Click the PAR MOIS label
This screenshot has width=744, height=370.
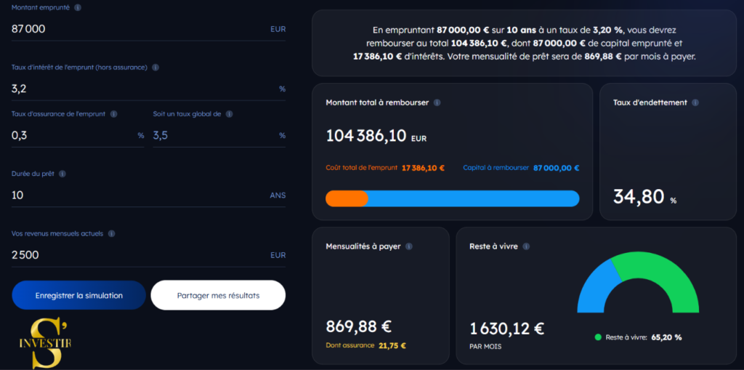pos(485,347)
